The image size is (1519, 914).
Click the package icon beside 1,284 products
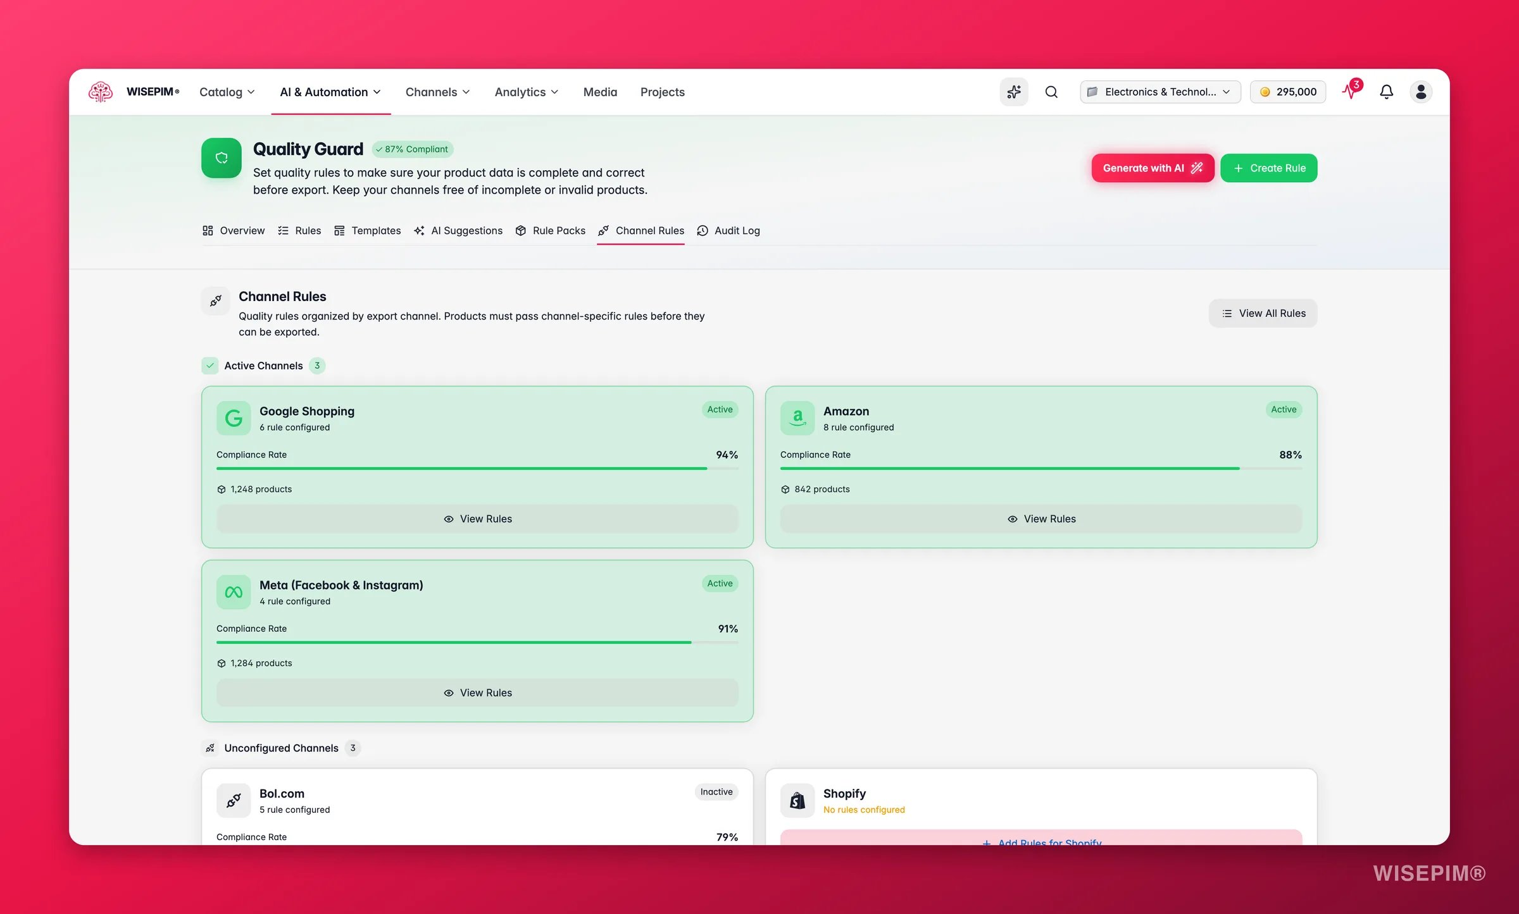[222, 664]
